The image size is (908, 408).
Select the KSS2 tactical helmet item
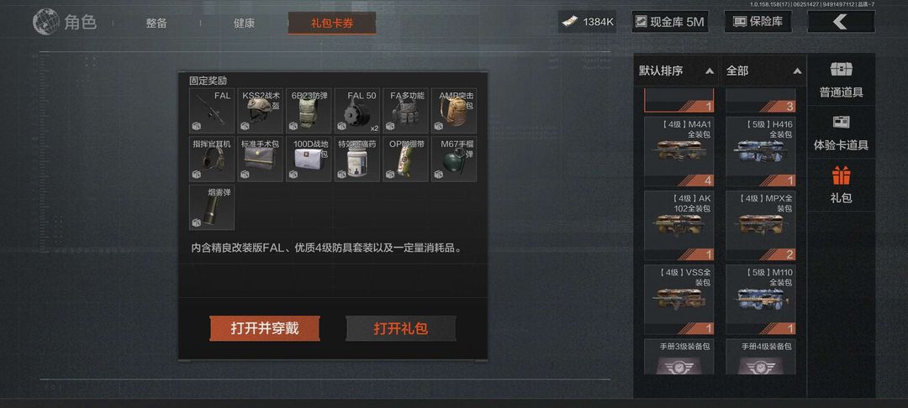point(261,110)
